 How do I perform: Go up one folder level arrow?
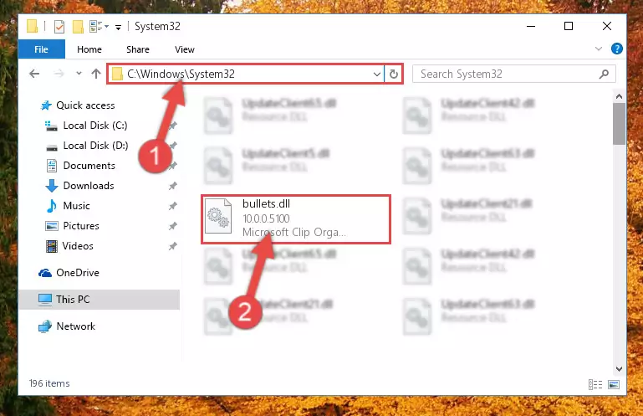tap(96, 74)
